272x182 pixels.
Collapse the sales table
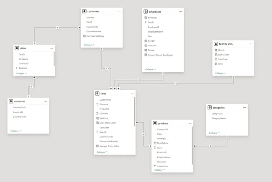click(102, 152)
